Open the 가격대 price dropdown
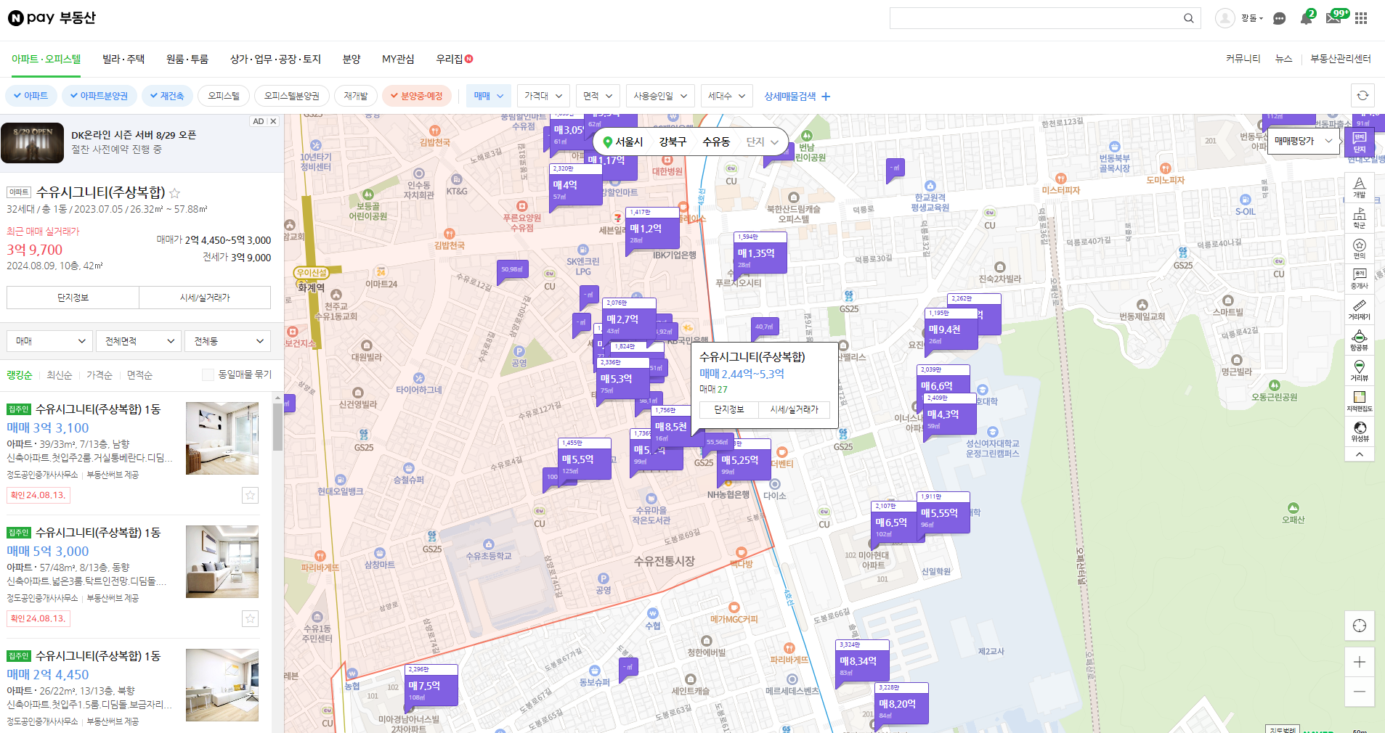The image size is (1385, 733). click(x=543, y=96)
